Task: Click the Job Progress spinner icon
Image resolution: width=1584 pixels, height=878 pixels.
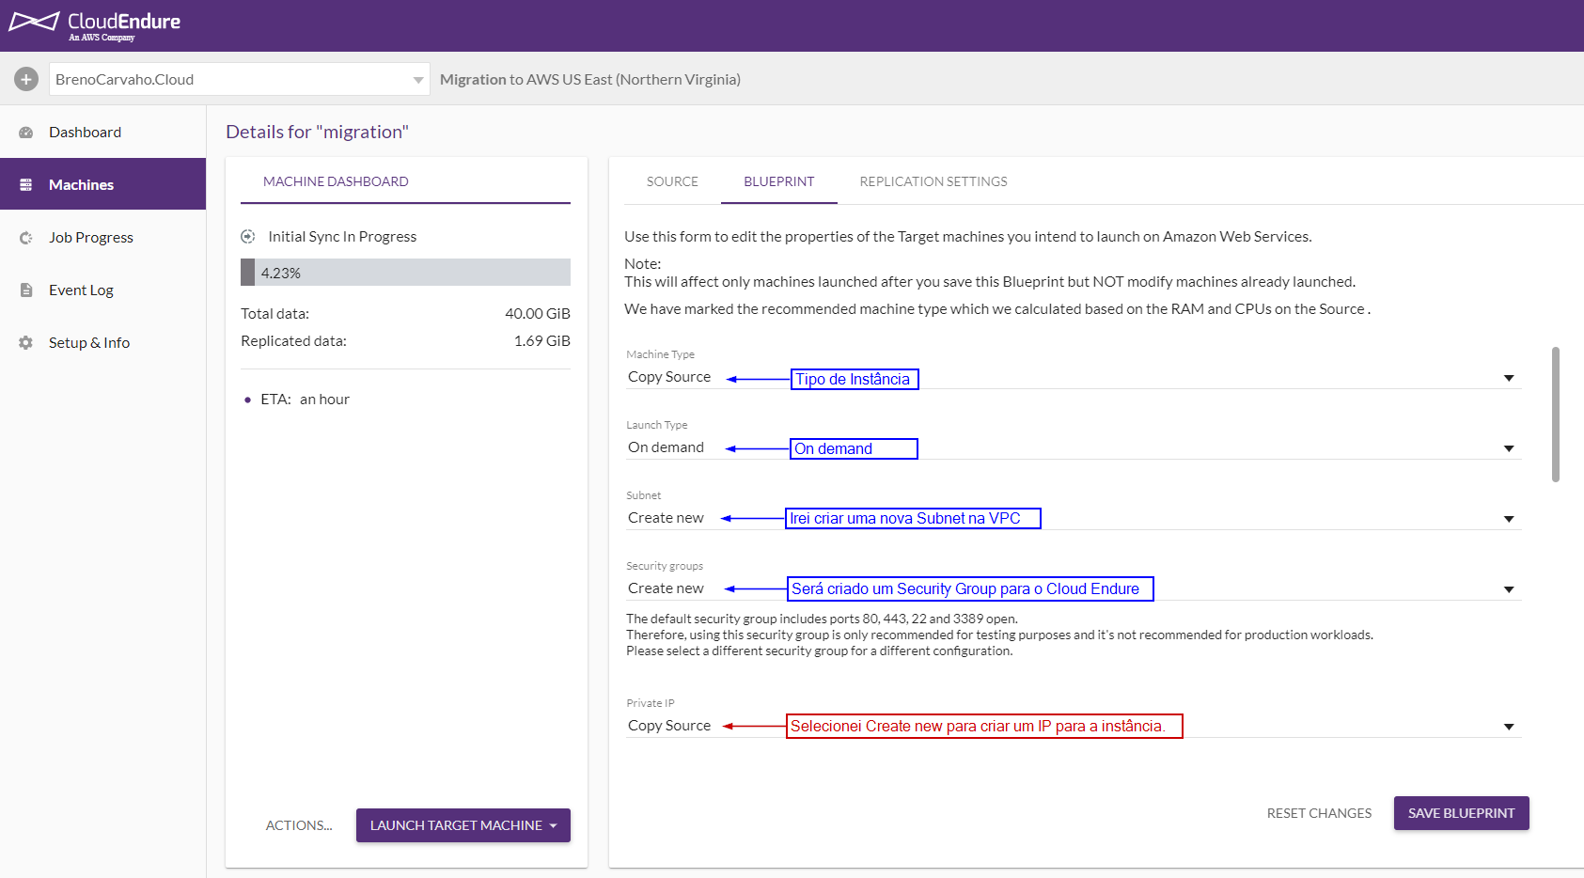Action: tap(26, 238)
